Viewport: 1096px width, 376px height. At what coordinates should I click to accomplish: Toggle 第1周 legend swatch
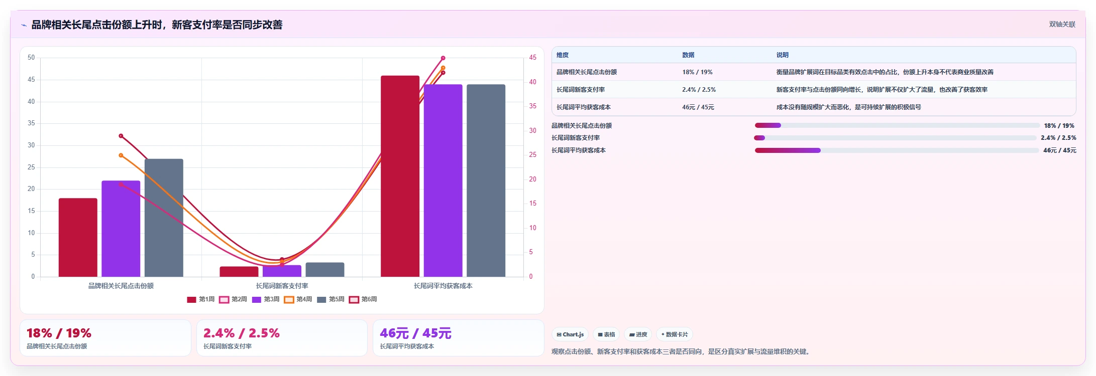click(x=191, y=300)
